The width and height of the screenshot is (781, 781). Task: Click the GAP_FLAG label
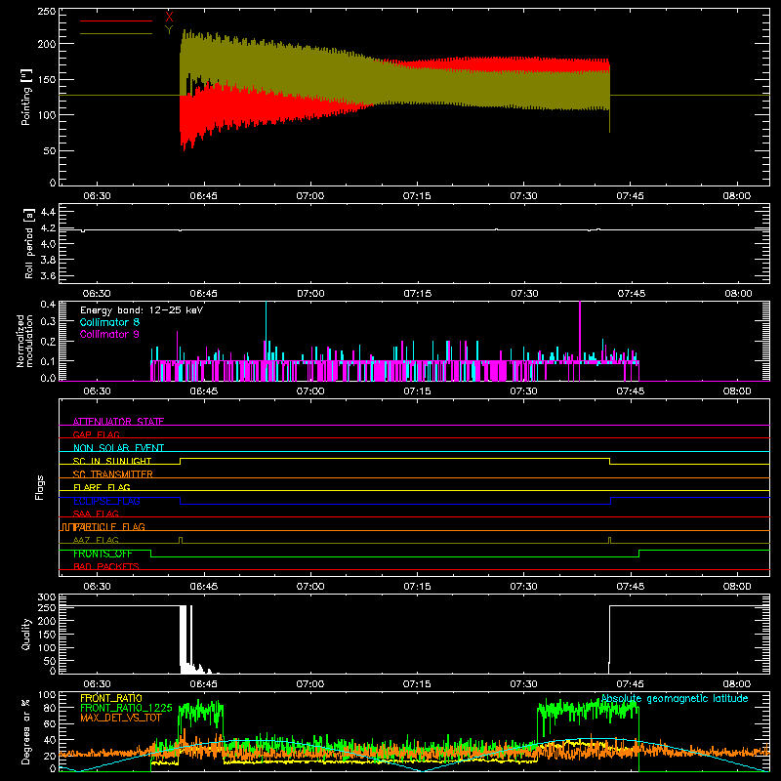(96, 434)
